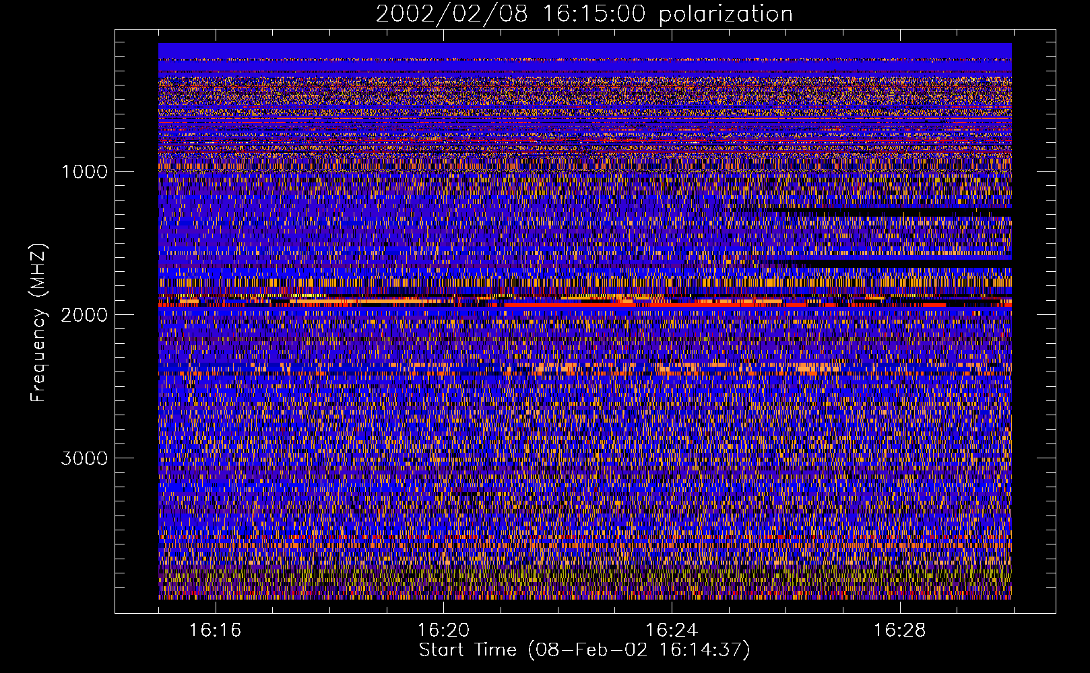Click the 2000 frequency tick label

pos(84,315)
